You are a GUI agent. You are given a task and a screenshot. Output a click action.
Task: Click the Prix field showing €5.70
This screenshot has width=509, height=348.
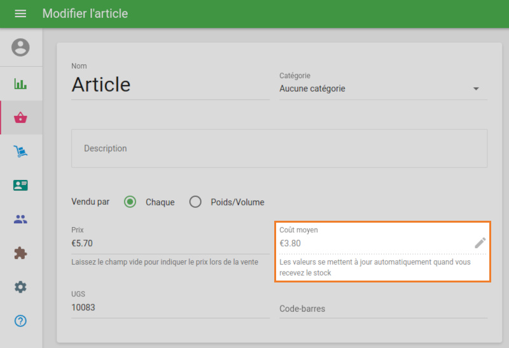pyautogui.click(x=170, y=243)
